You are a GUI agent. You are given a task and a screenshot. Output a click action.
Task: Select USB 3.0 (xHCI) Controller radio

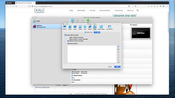click(x=68, y=41)
